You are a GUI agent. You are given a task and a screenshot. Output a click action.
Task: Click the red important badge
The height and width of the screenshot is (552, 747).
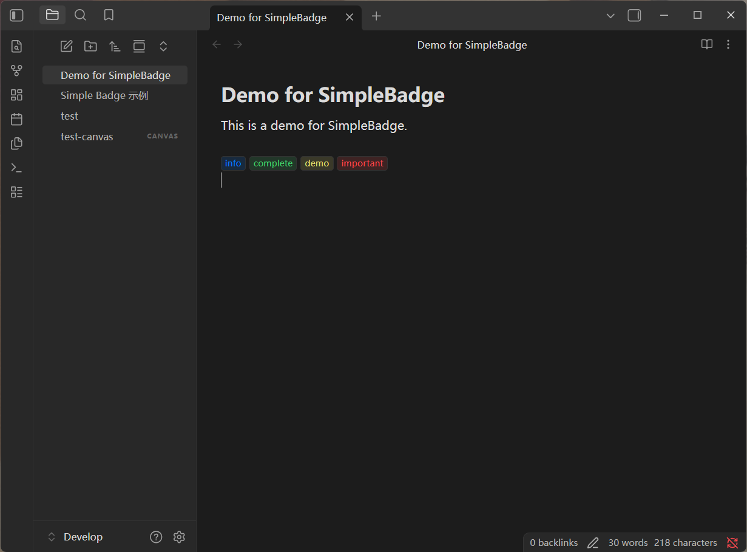click(x=362, y=163)
